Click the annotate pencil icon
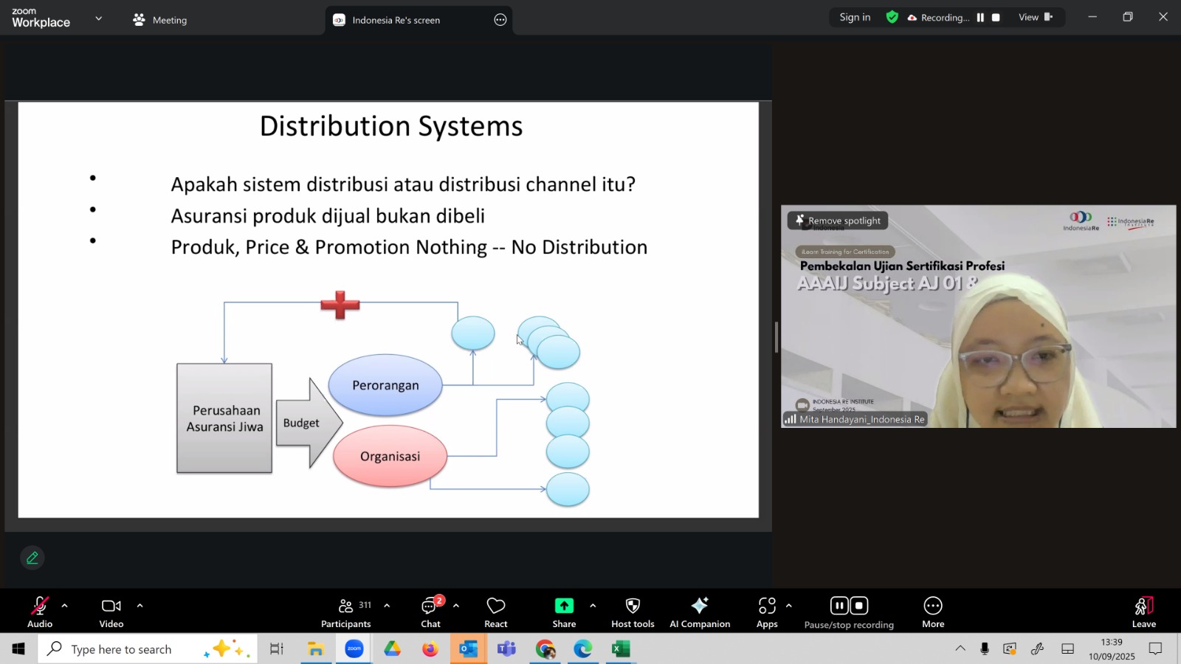This screenshot has width=1181, height=664. (x=32, y=558)
